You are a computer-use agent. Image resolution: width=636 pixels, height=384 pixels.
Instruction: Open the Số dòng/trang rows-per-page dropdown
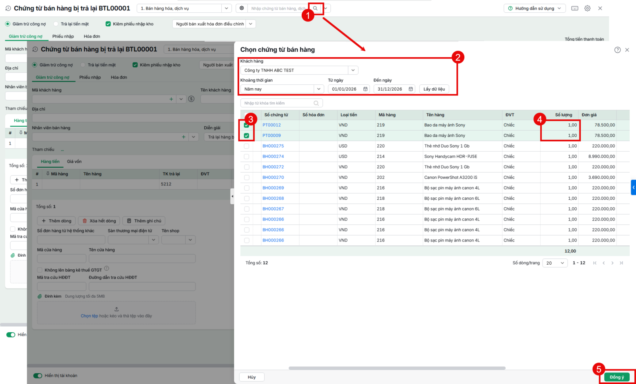coord(555,263)
